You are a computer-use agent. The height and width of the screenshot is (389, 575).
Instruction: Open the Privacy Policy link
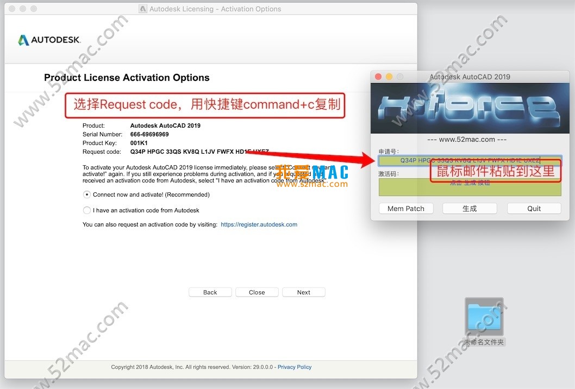tap(295, 367)
